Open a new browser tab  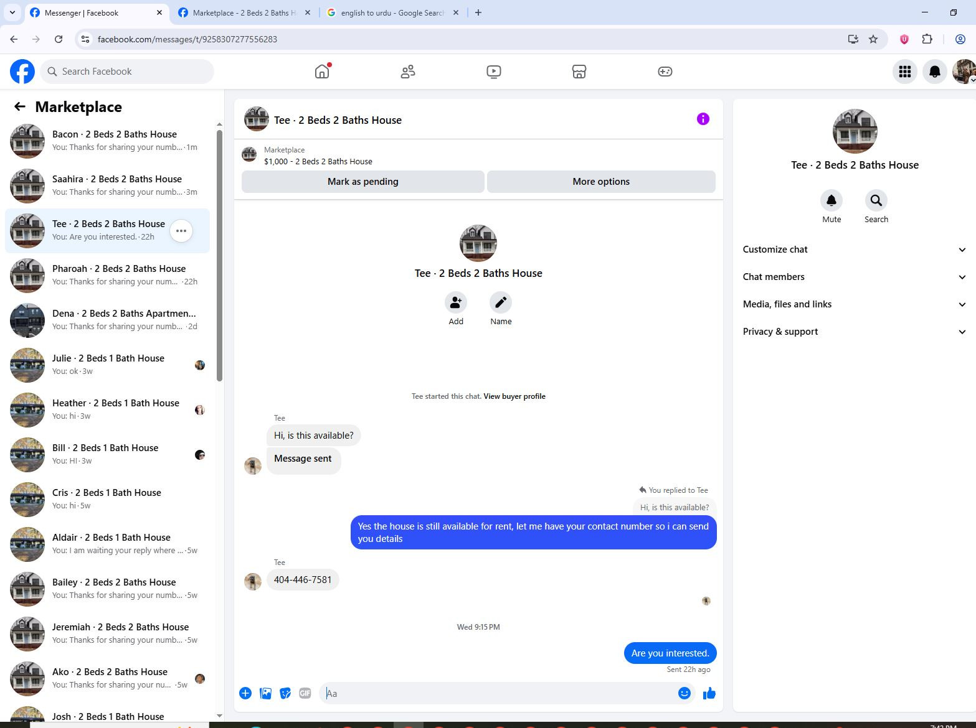tap(478, 12)
